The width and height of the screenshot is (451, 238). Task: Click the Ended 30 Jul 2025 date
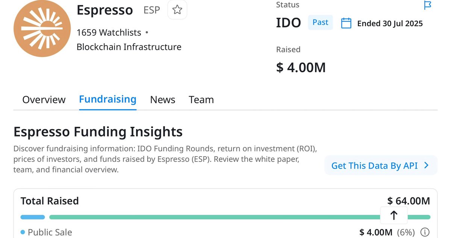point(390,24)
